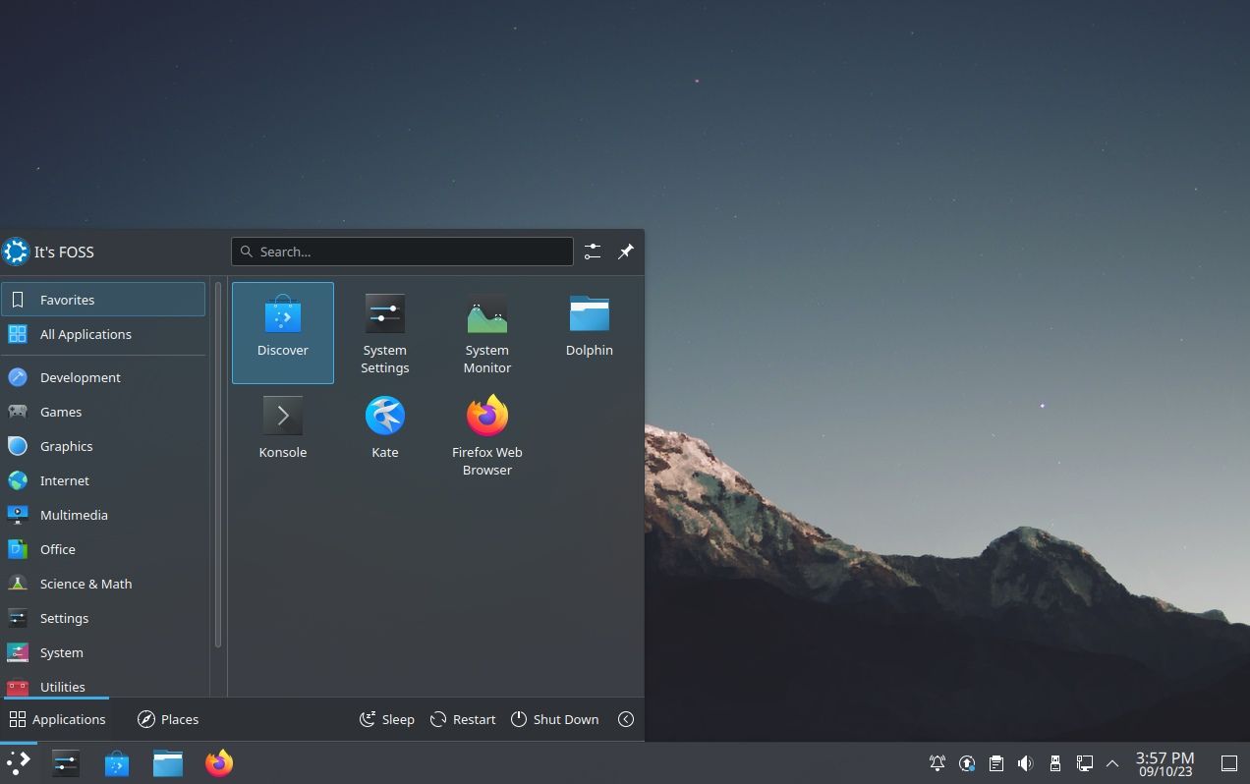Put the system to Sleep

386,719
